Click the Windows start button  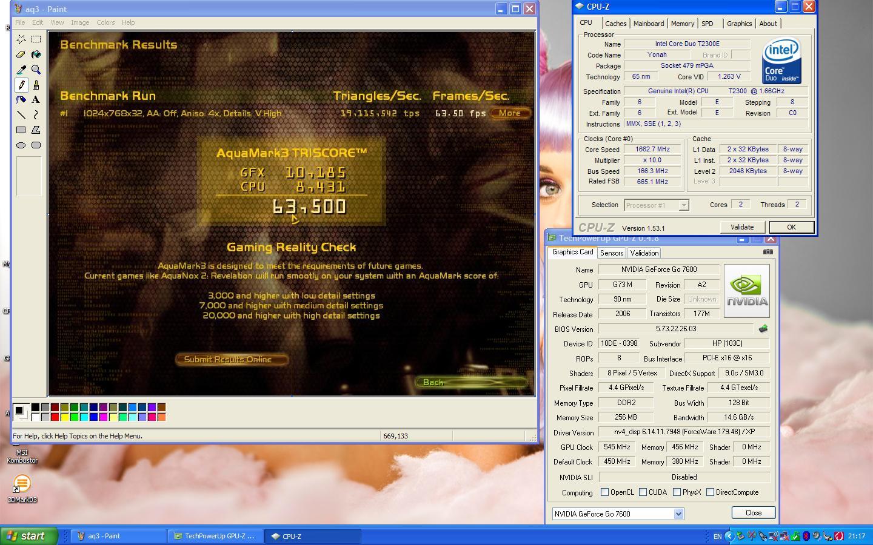click(x=28, y=536)
